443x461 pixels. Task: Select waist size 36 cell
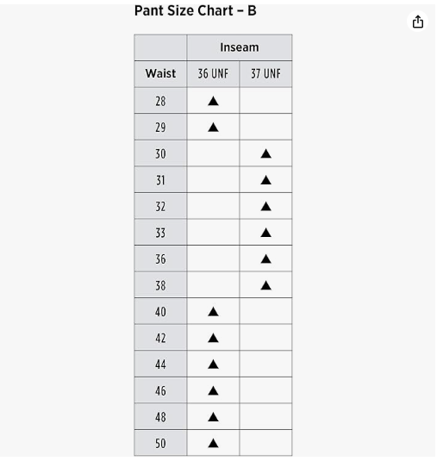(160, 259)
